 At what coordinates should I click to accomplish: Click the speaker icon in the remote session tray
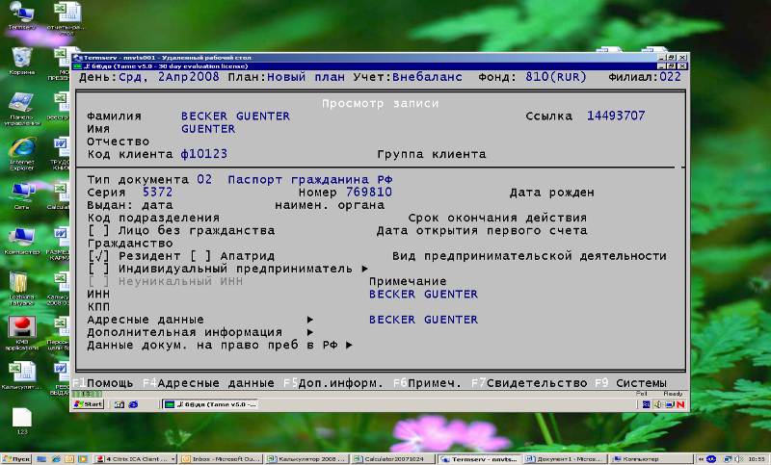click(658, 404)
